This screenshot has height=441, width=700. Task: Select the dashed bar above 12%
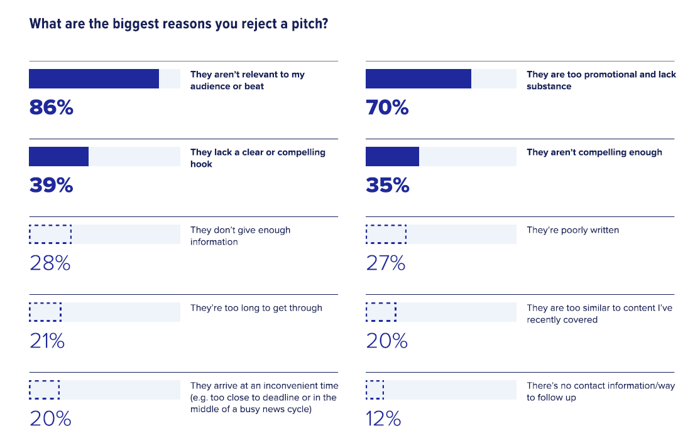tap(375, 390)
